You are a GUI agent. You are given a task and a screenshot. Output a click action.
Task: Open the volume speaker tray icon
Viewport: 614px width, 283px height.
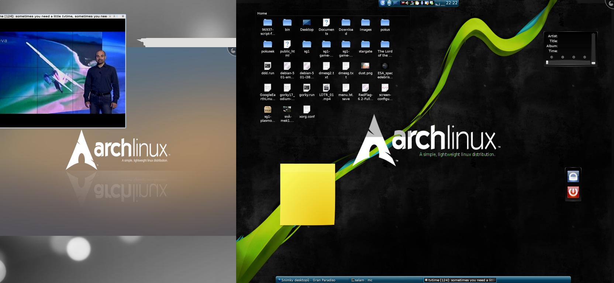point(407,3)
